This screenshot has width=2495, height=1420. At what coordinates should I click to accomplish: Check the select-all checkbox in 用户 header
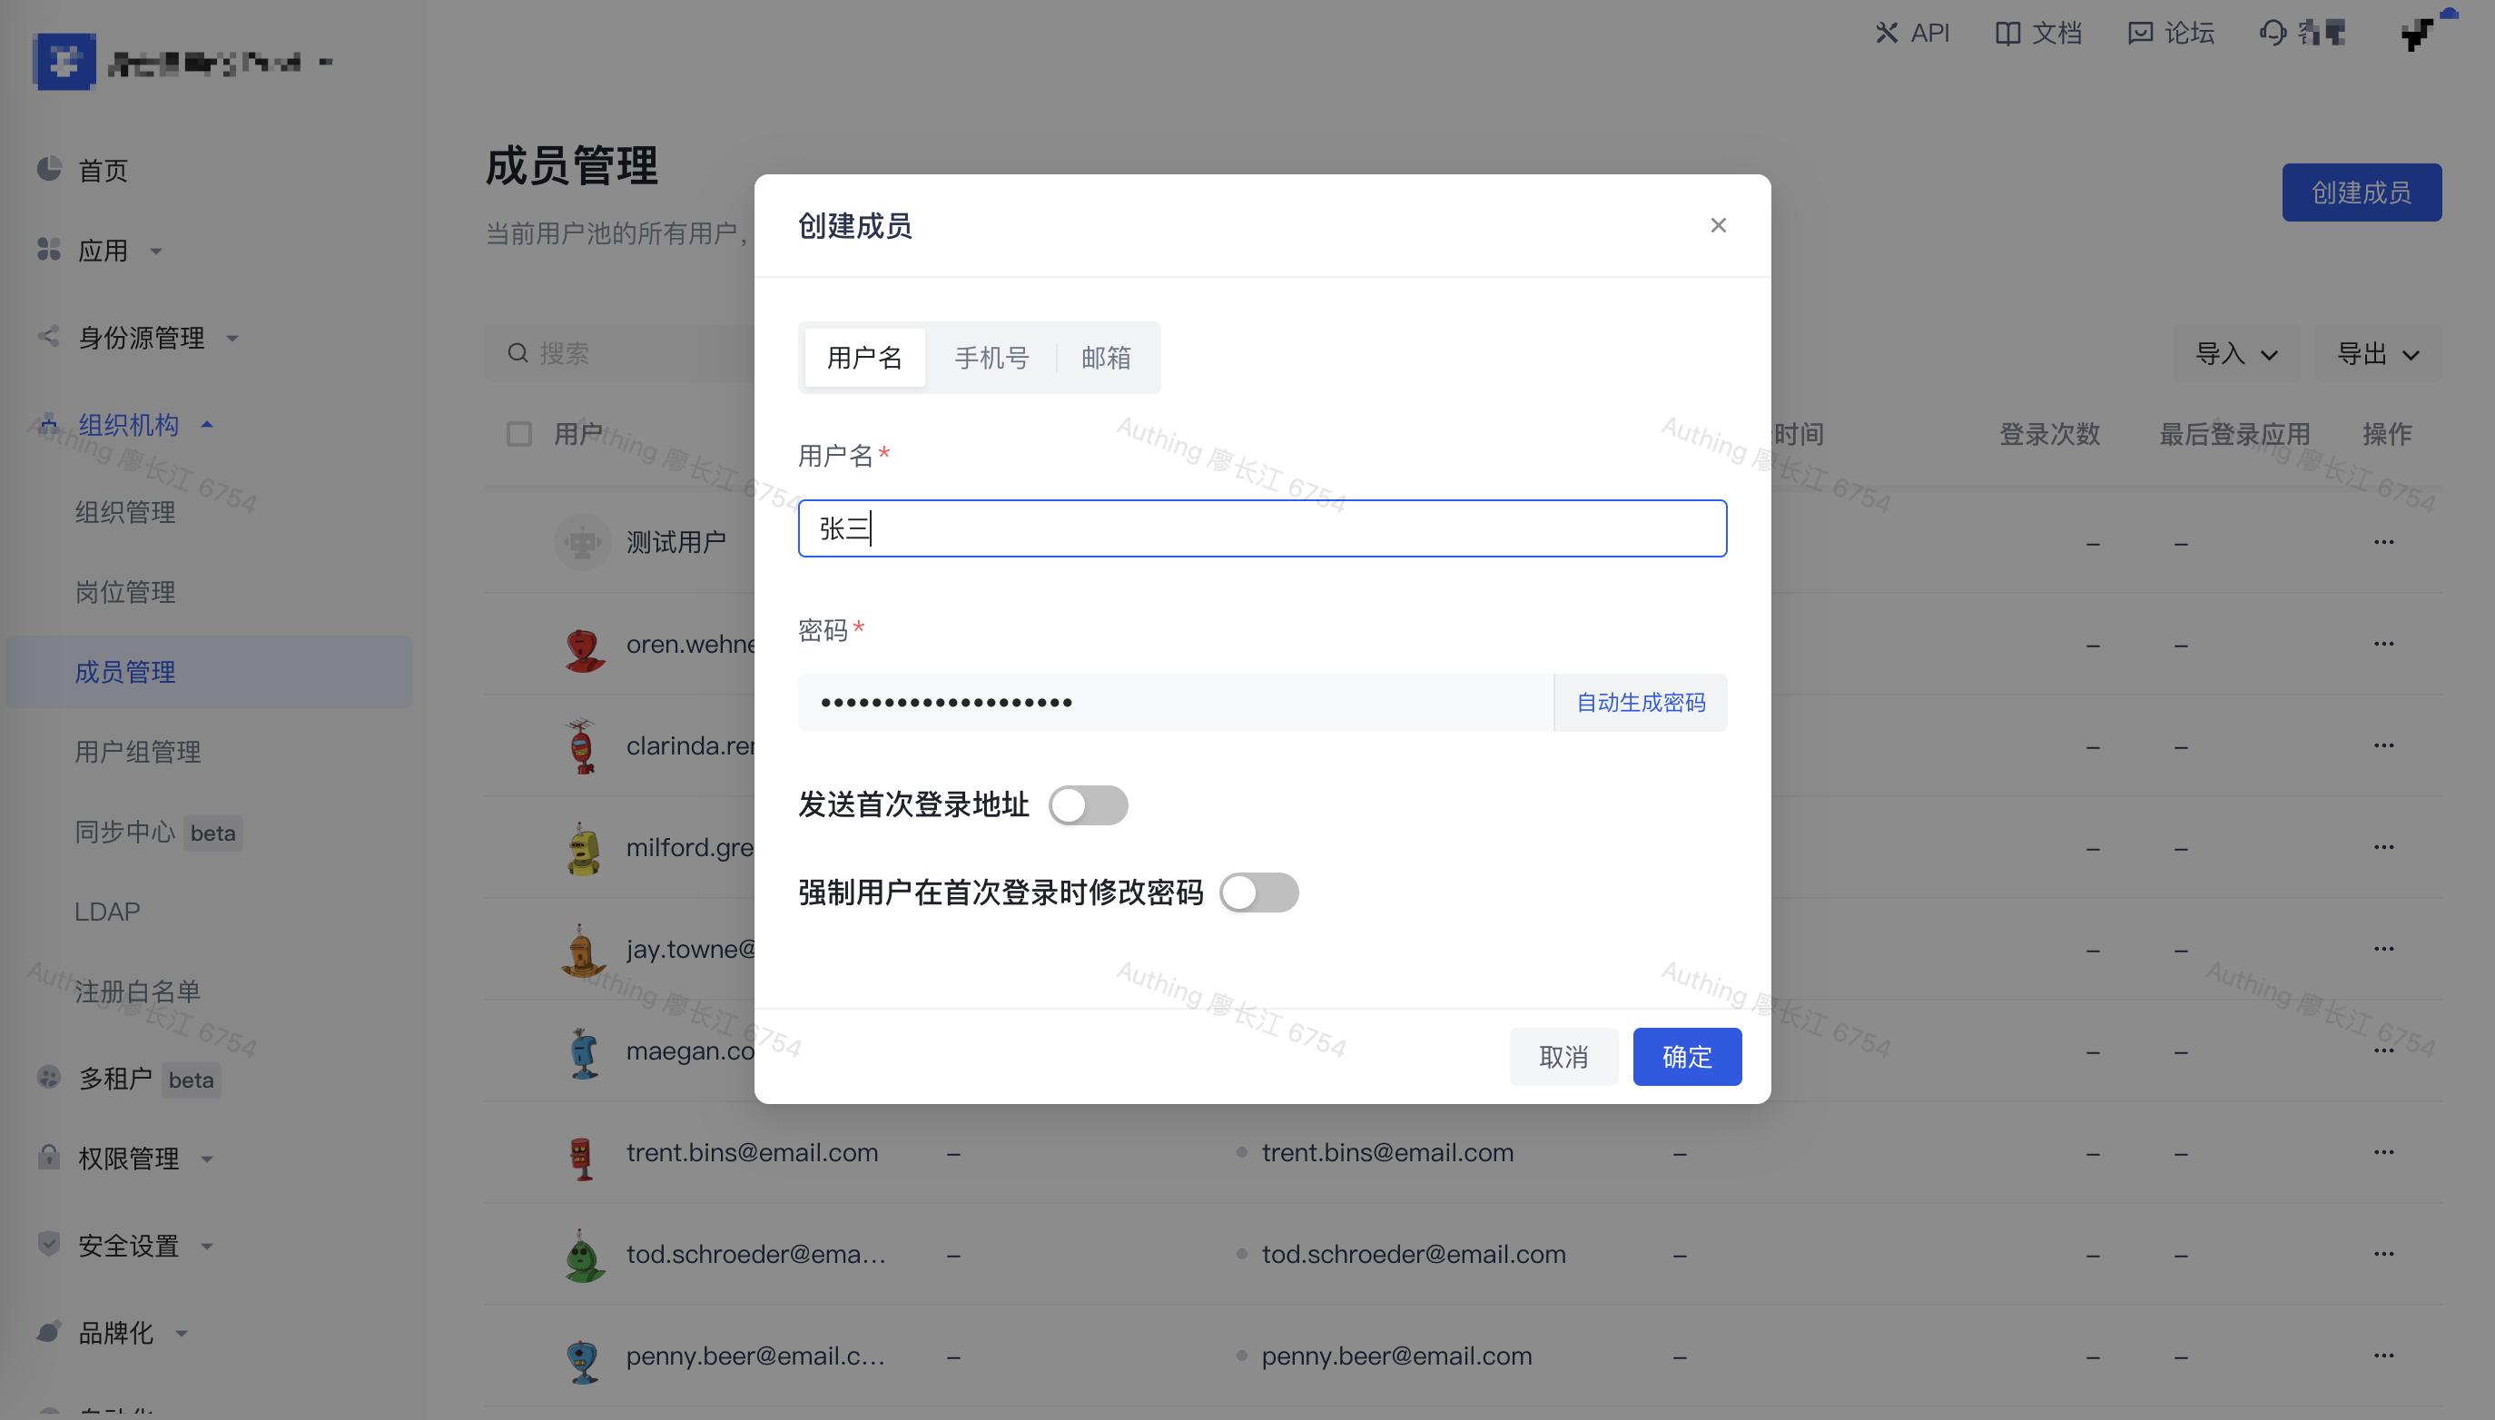(518, 433)
